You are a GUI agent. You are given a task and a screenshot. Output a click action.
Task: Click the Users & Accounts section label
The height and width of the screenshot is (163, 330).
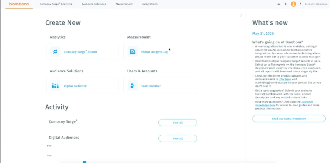[x=142, y=71]
